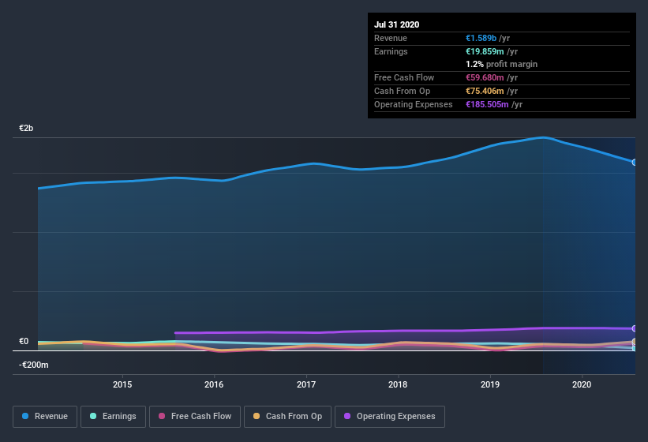The height and width of the screenshot is (442, 648).
Task: Click the Earnings label in the tooltip
Action: 391,51
